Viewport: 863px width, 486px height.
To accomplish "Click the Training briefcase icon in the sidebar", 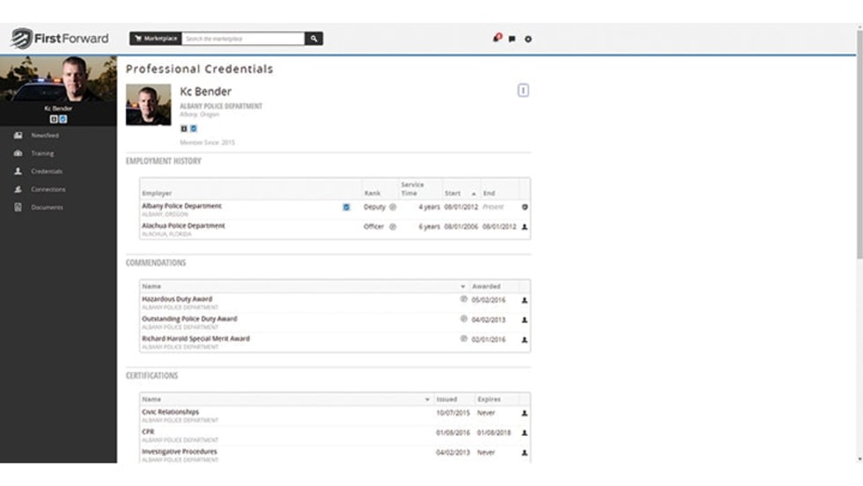I will [18, 153].
